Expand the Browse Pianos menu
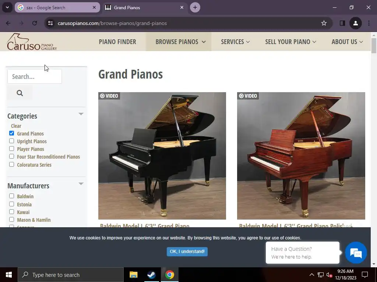The width and height of the screenshot is (377, 282). pyautogui.click(x=180, y=42)
